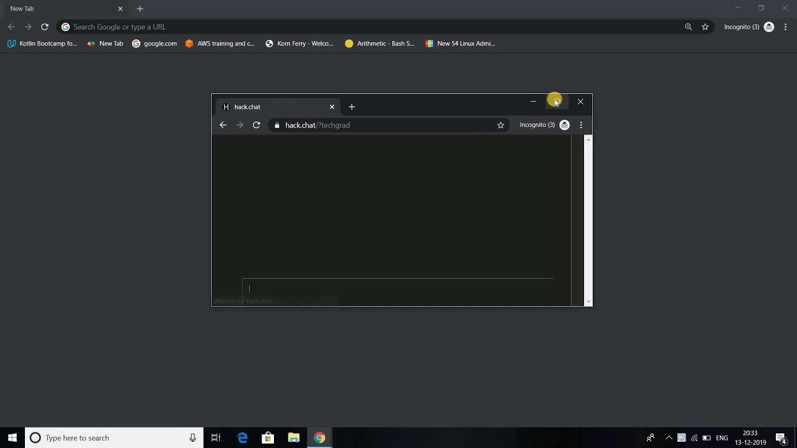This screenshot has height=448, width=797.
Task: Add a new tab in background Chrome window
Action: coord(140,9)
